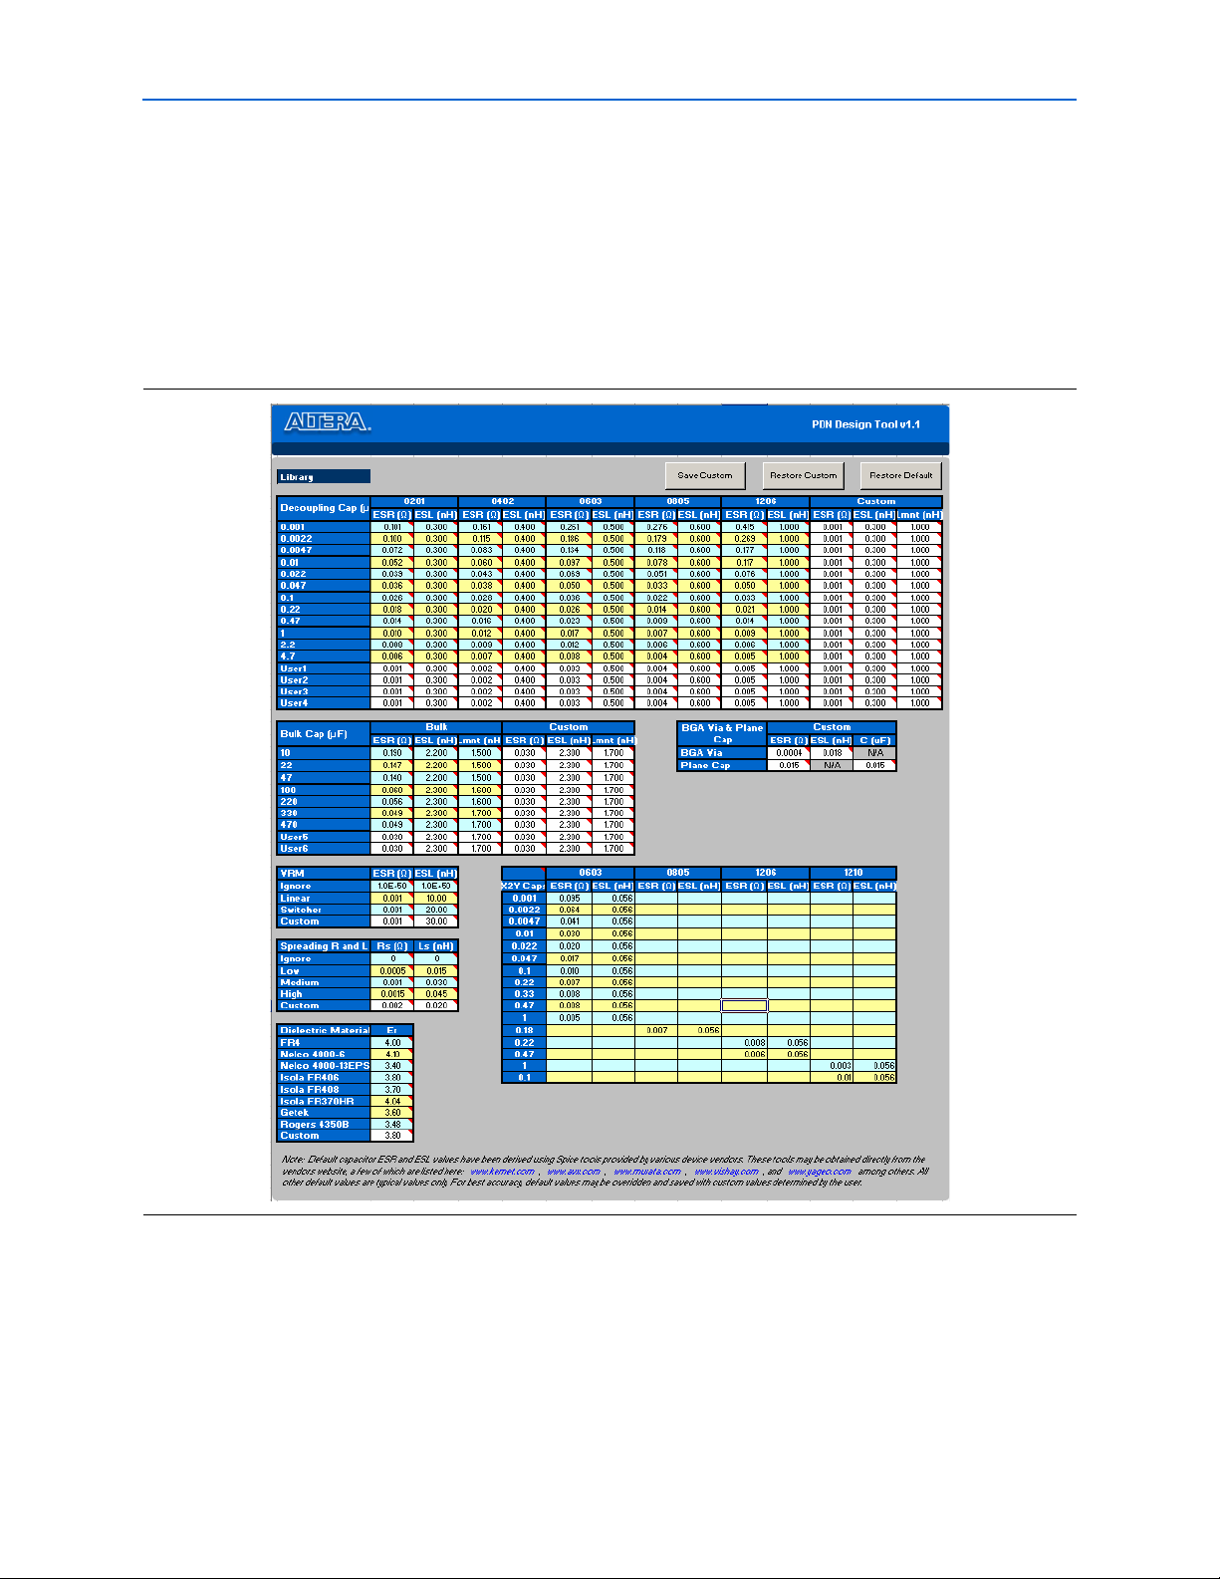Select FR4 dielectric Er cell 4.00
The width and height of the screenshot is (1220, 1579).
[391, 1043]
